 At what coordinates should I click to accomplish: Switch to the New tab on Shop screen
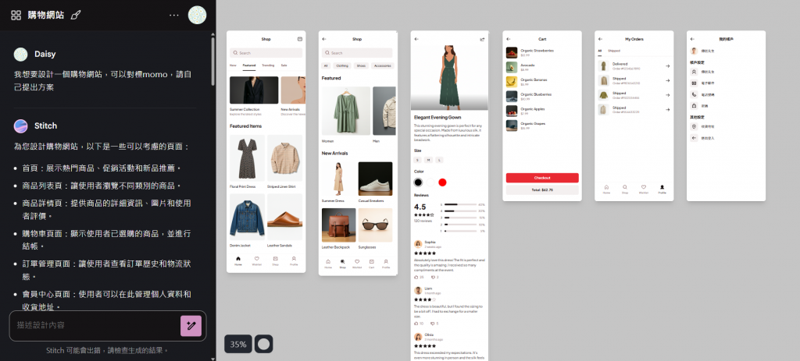pyautogui.click(x=233, y=65)
